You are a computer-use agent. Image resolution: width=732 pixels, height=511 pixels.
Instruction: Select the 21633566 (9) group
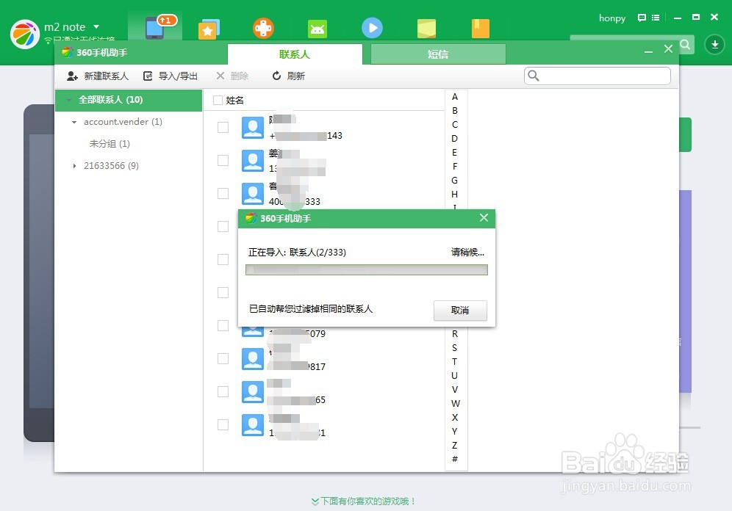pos(111,165)
